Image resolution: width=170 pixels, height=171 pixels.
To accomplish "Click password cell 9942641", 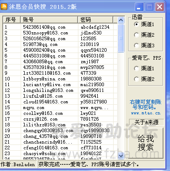I will point(89,96).
